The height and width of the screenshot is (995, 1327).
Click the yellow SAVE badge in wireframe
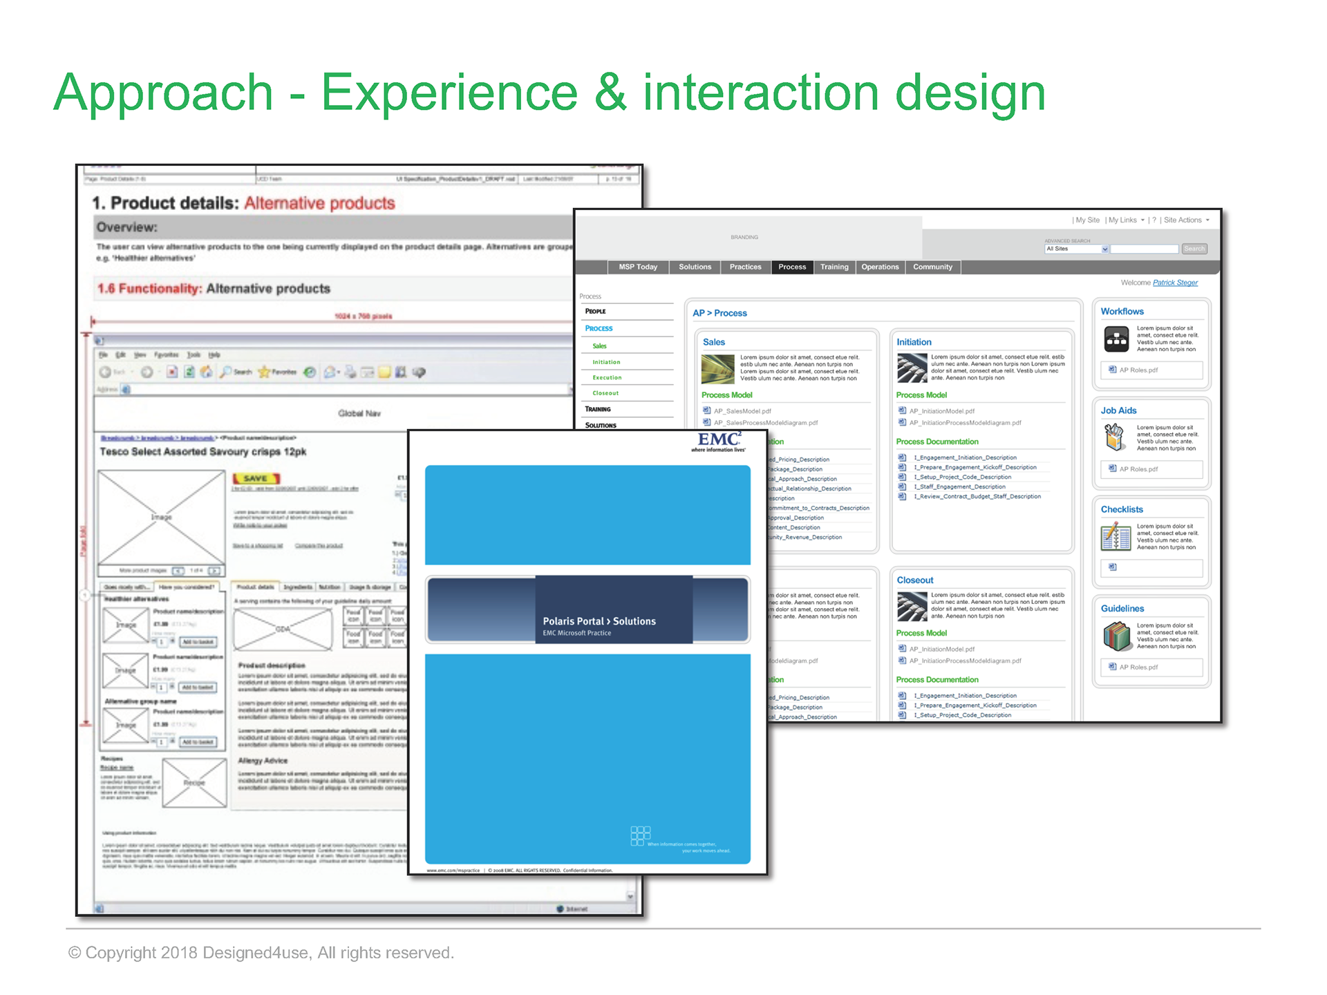(x=256, y=478)
